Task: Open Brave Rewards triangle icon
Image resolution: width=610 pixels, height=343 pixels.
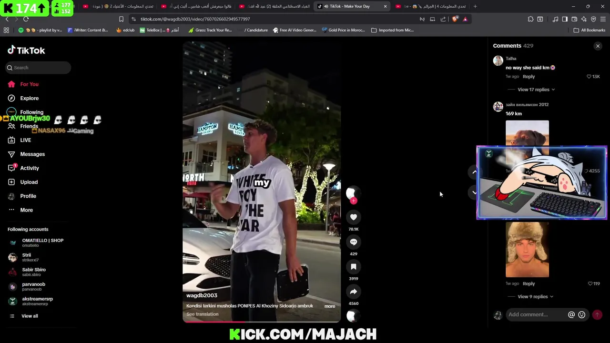Action: point(465,19)
